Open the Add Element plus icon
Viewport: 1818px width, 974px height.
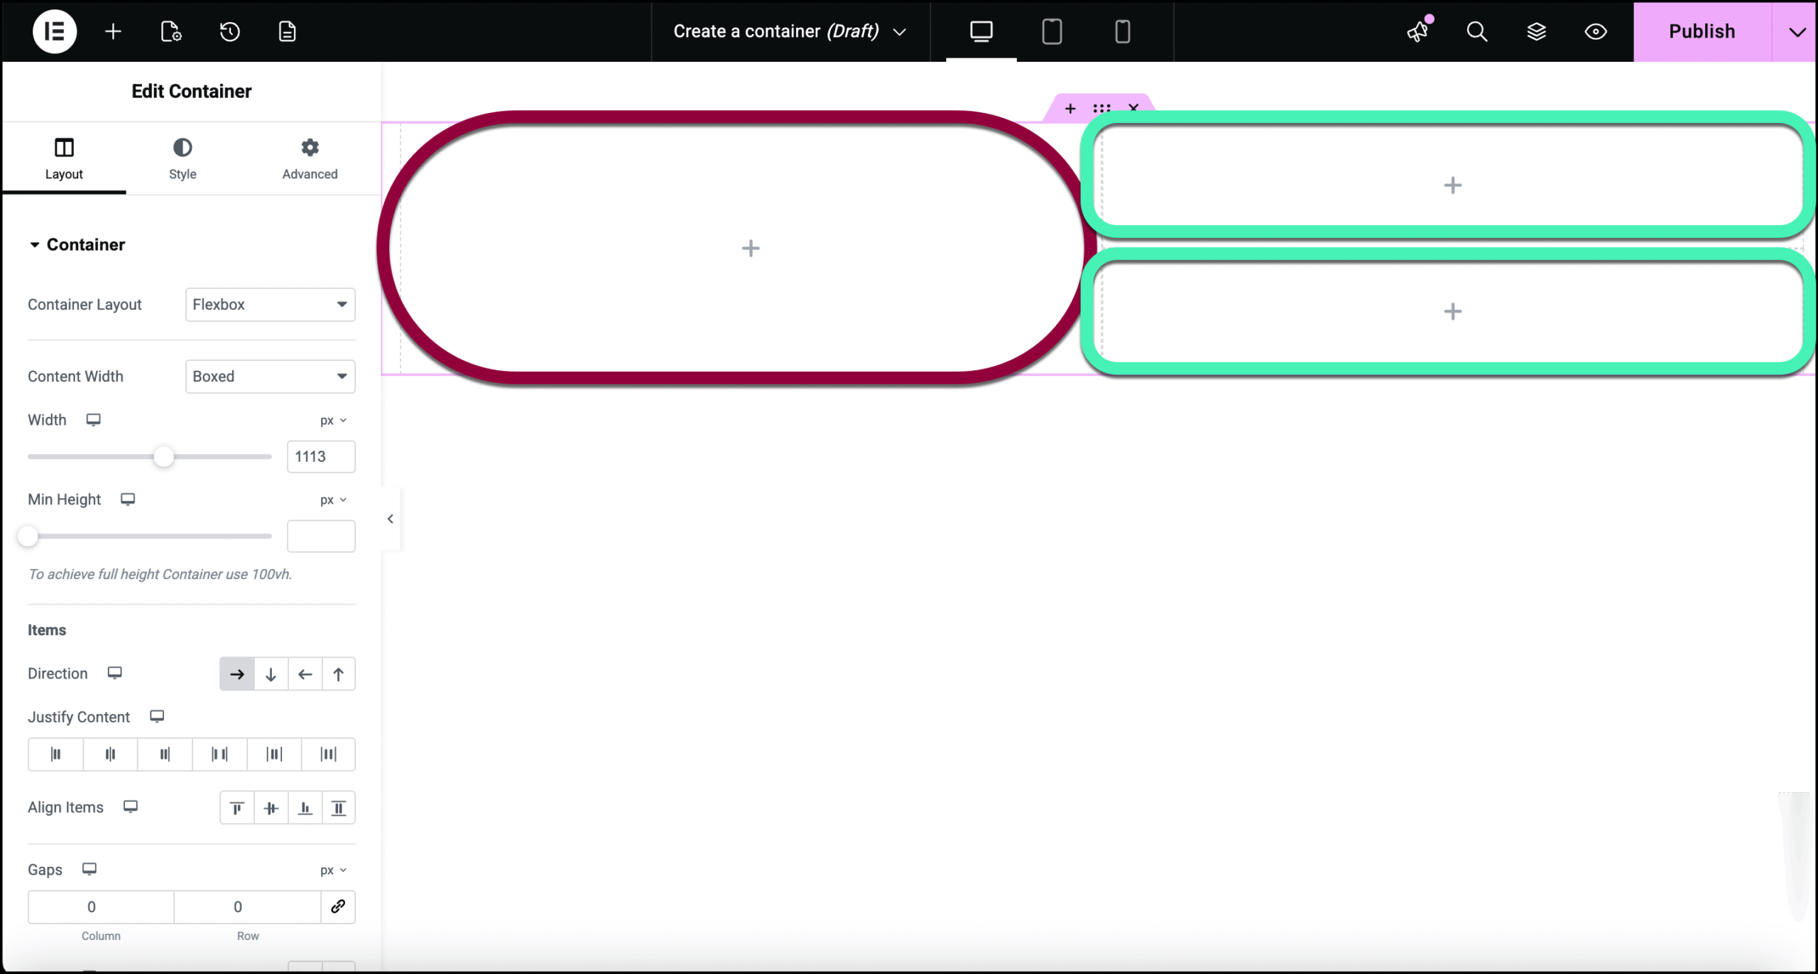pos(113,31)
